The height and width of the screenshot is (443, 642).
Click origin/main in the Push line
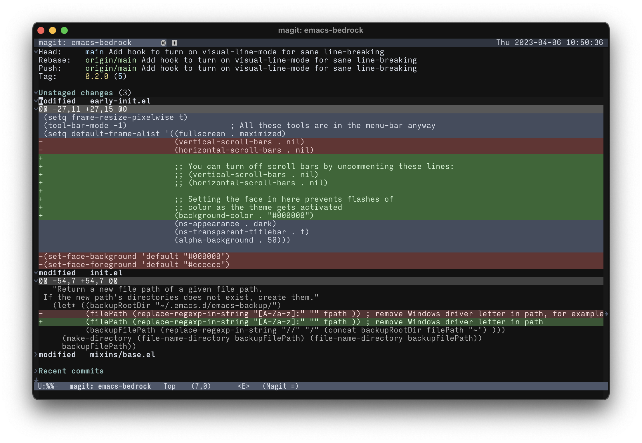click(111, 68)
